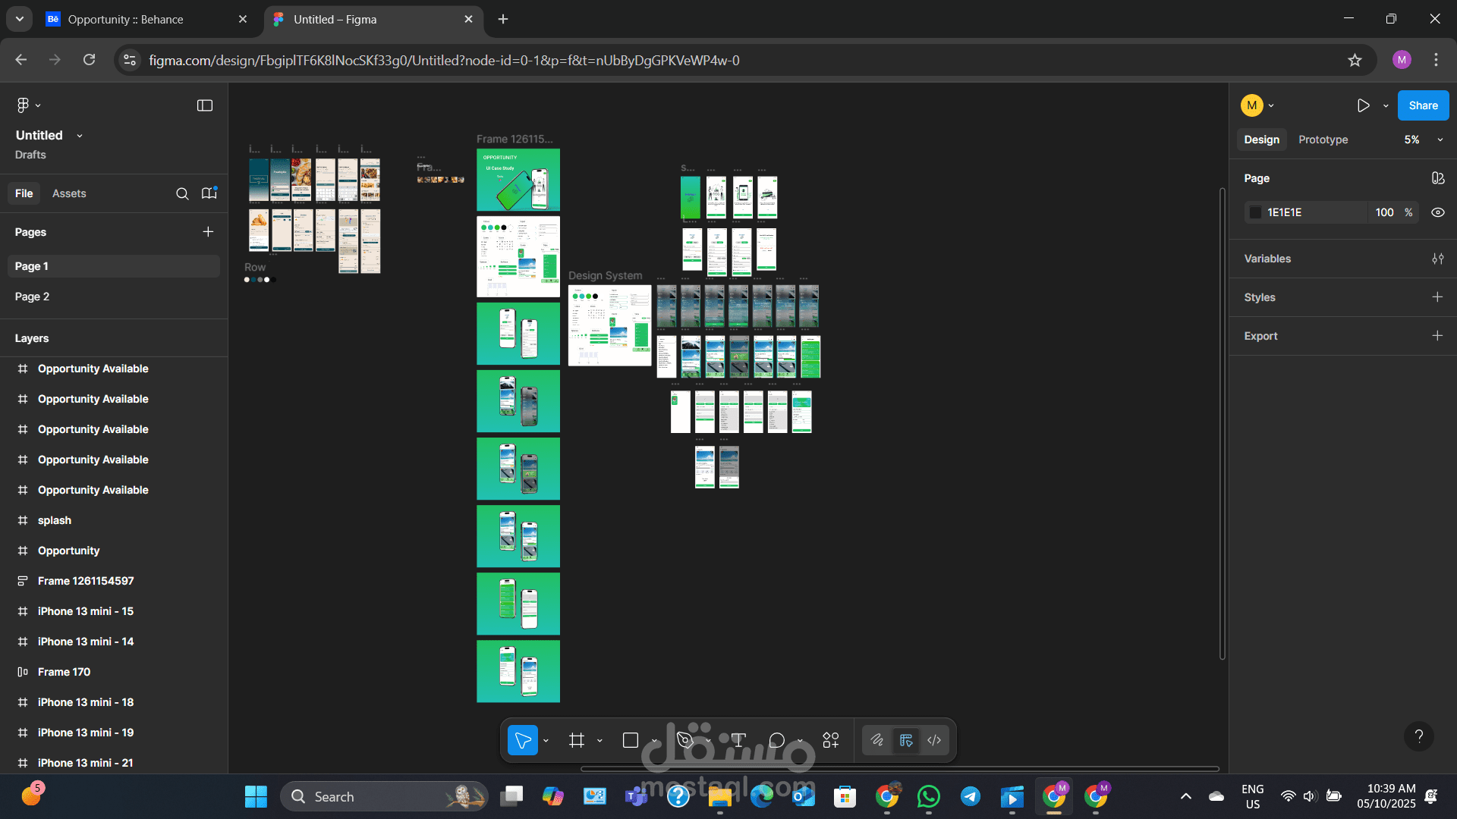Viewport: 1457px width, 819px height.
Task: Open the Untitled file name dropdown
Action: [80, 136]
